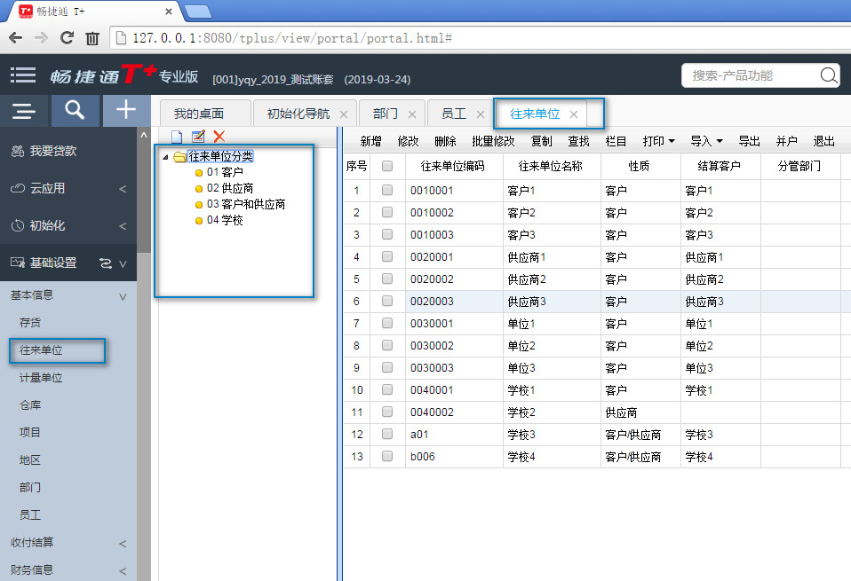Click the edit category pencil icon
Viewport: 851px width, 581px height.
[x=198, y=137]
